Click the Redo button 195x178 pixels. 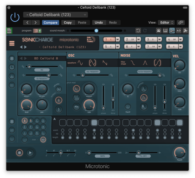click(113, 22)
